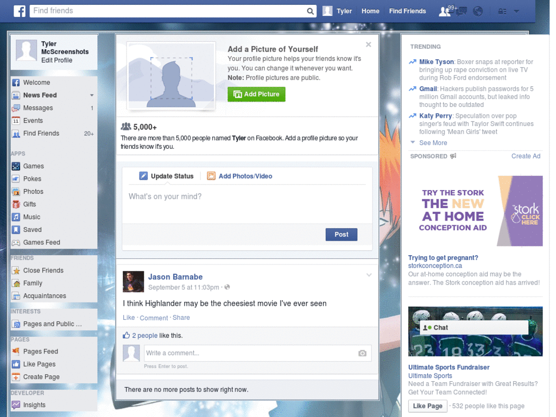Screen dimensions: 556x417
Task: Open Jason Barnabe's profile name link
Action: [x=175, y=277]
